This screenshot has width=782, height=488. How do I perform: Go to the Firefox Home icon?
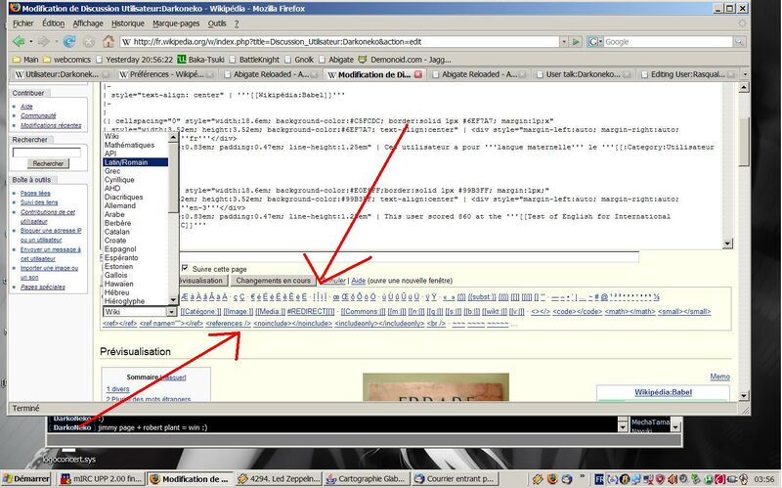tap(108, 42)
